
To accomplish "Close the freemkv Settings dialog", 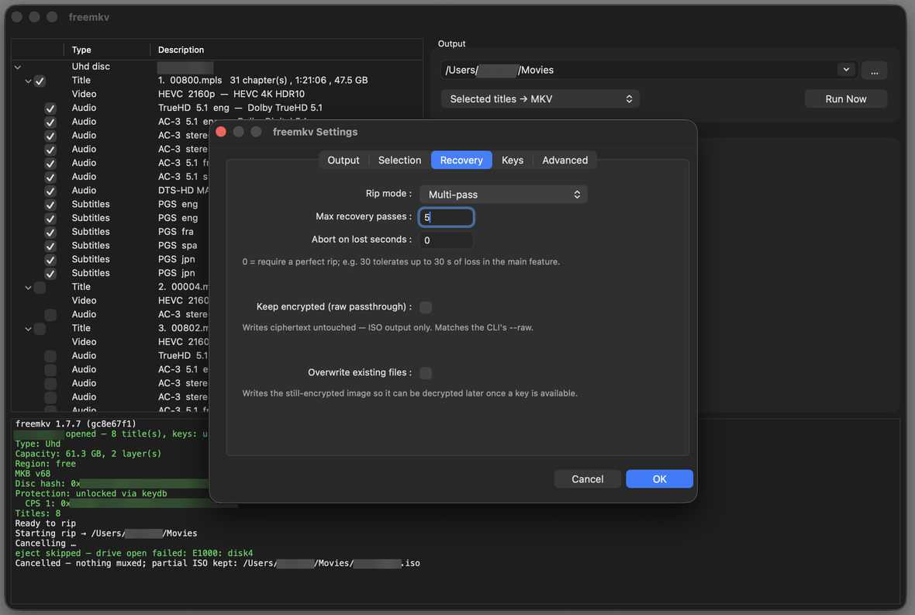I will (x=221, y=132).
